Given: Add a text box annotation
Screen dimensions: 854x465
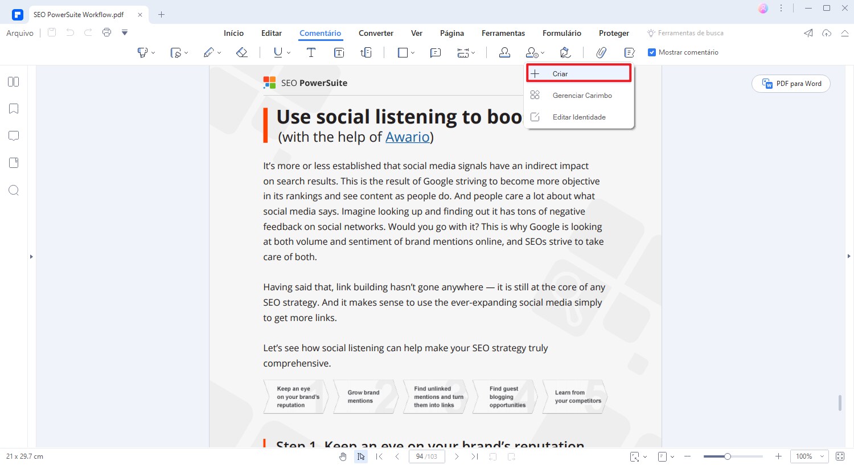Looking at the screenshot, I should (339, 52).
